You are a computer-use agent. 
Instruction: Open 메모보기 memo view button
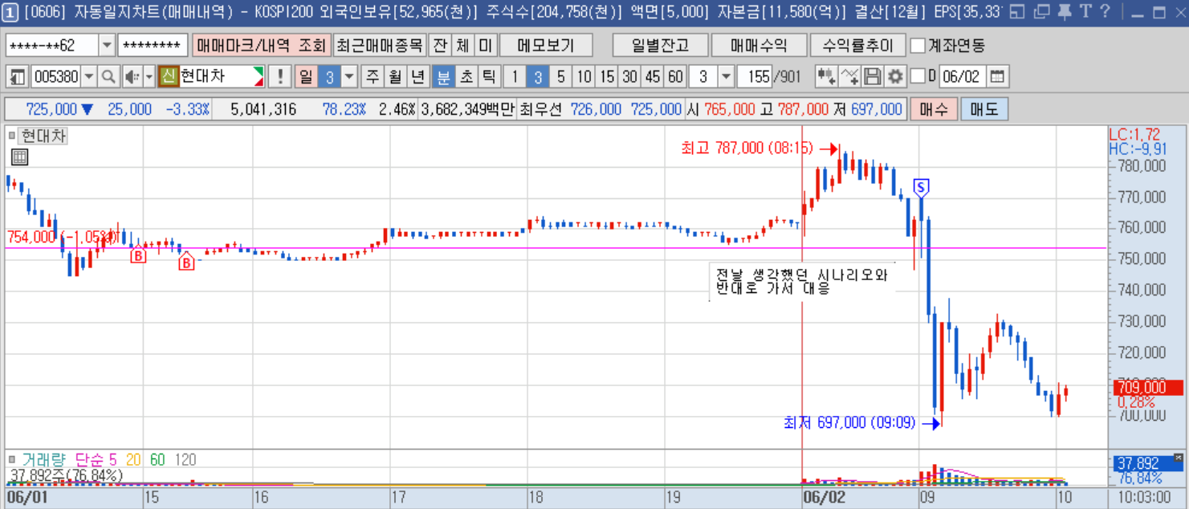(x=546, y=45)
